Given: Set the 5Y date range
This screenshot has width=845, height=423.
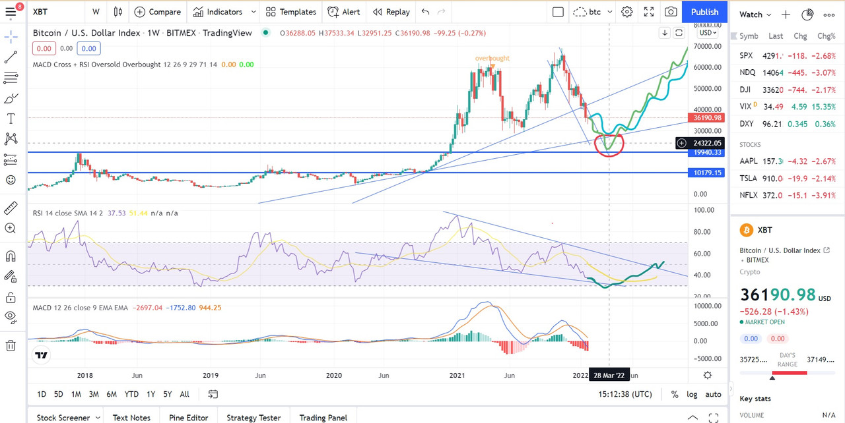Looking at the screenshot, I should click(168, 394).
